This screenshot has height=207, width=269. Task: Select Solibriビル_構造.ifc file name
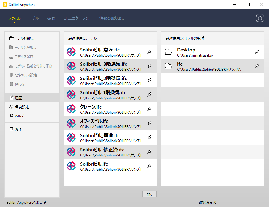100,136
